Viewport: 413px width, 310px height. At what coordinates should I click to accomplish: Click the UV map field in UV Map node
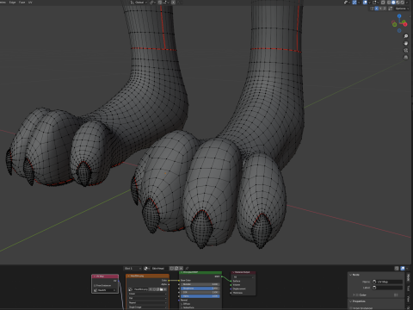click(105, 290)
